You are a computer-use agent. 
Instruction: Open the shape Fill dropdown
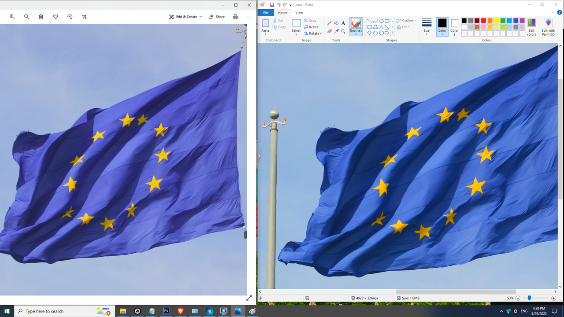(403, 27)
